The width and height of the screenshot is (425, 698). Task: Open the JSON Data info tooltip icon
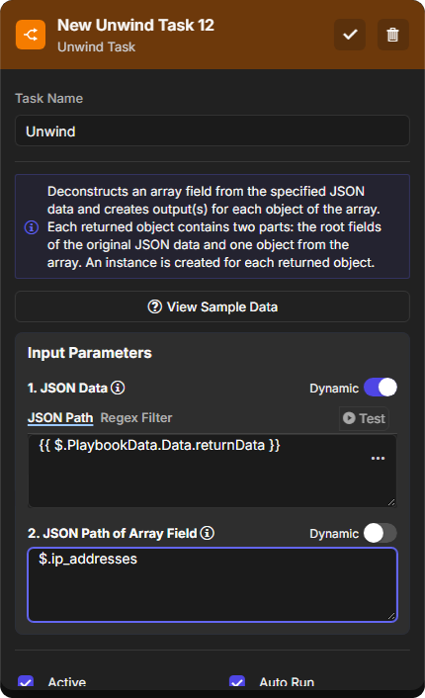(118, 388)
